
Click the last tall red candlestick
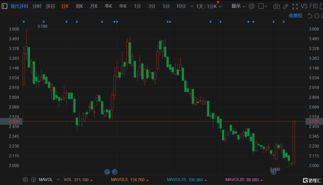tap(294, 143)
